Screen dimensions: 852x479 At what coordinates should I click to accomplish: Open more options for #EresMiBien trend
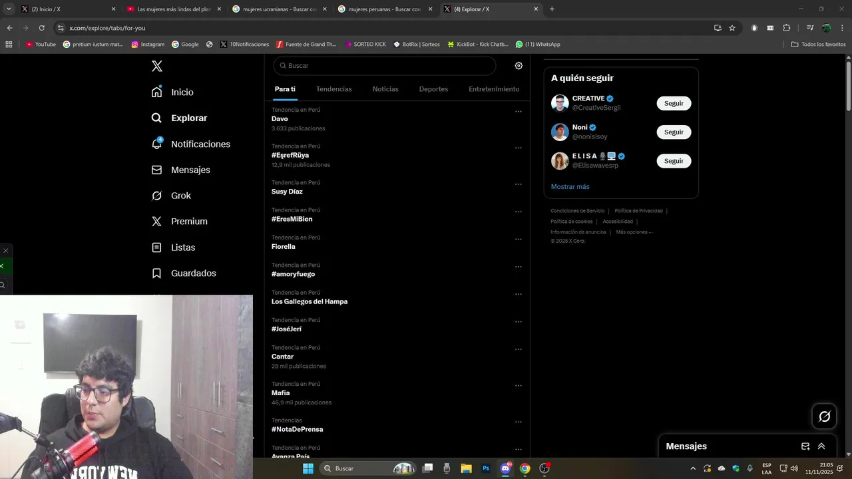pos(519,212)
